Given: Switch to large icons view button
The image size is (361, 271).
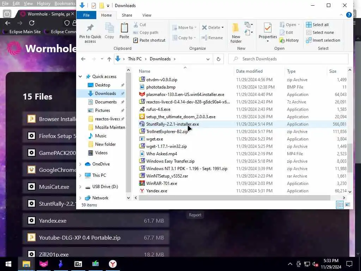Looking at the screenshot, I should coord(348,205).
